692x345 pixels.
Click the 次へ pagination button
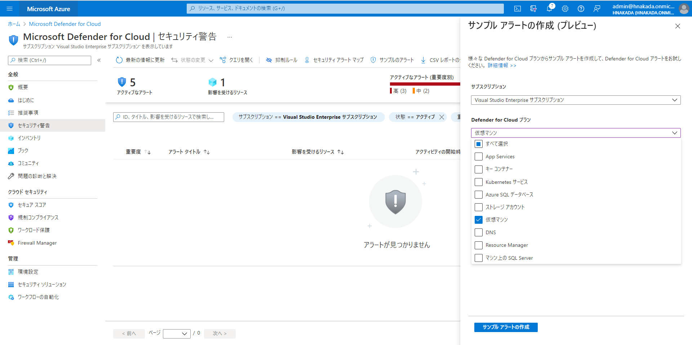[x=219, y=334]
